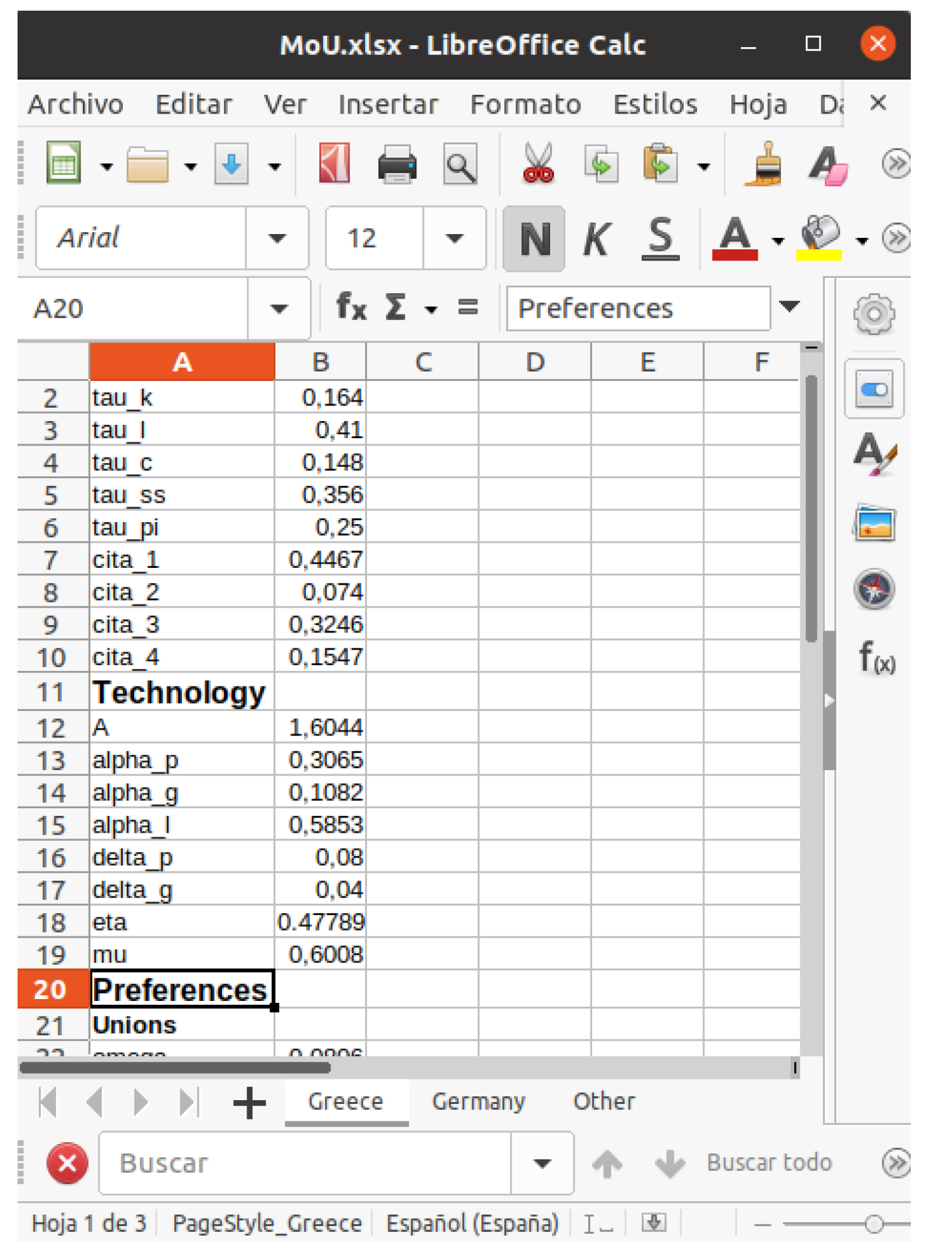Open the sidebar Navigator compass
The height and width of the screenshot is (1257, 929).
tap(874, 589)
